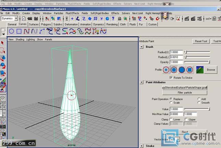The width and height of the screenshot is (221, 148).
Task: Switch to the Polygons shelf tab
Action: [46, 24]
